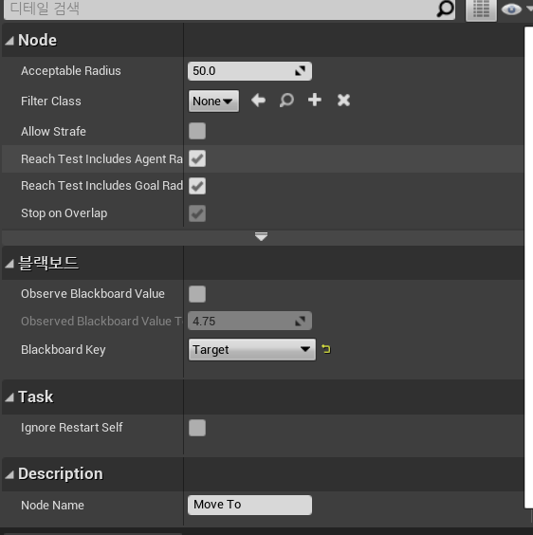Click the Filter Class label
The width and height of the screenshot is (533, 535).
(51, 101)
